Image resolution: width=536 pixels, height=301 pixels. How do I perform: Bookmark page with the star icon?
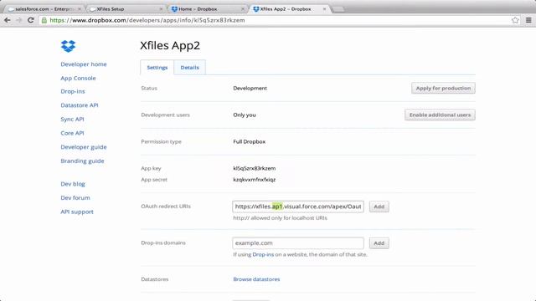[515, 20]
